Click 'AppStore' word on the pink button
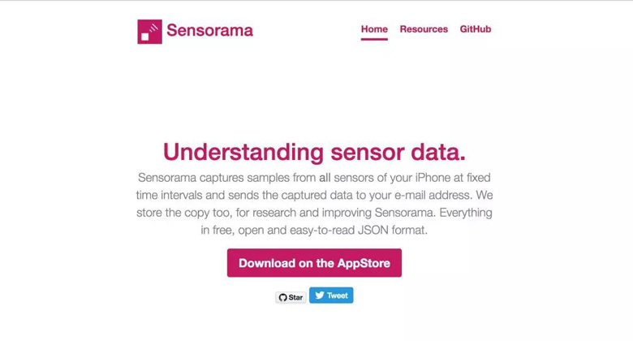 click(x=364, y=263)
